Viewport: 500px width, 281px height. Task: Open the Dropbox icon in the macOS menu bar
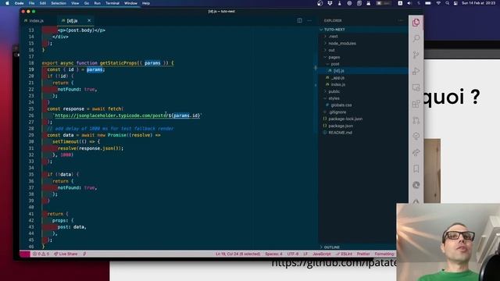tap(330, 3)
